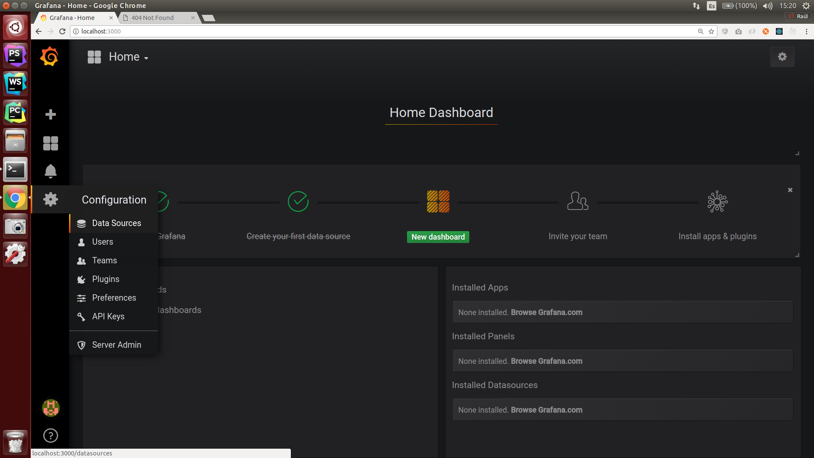Open the Alerting bell icon
This screenshot has height=458, width=814.
(x=50, y=171)
